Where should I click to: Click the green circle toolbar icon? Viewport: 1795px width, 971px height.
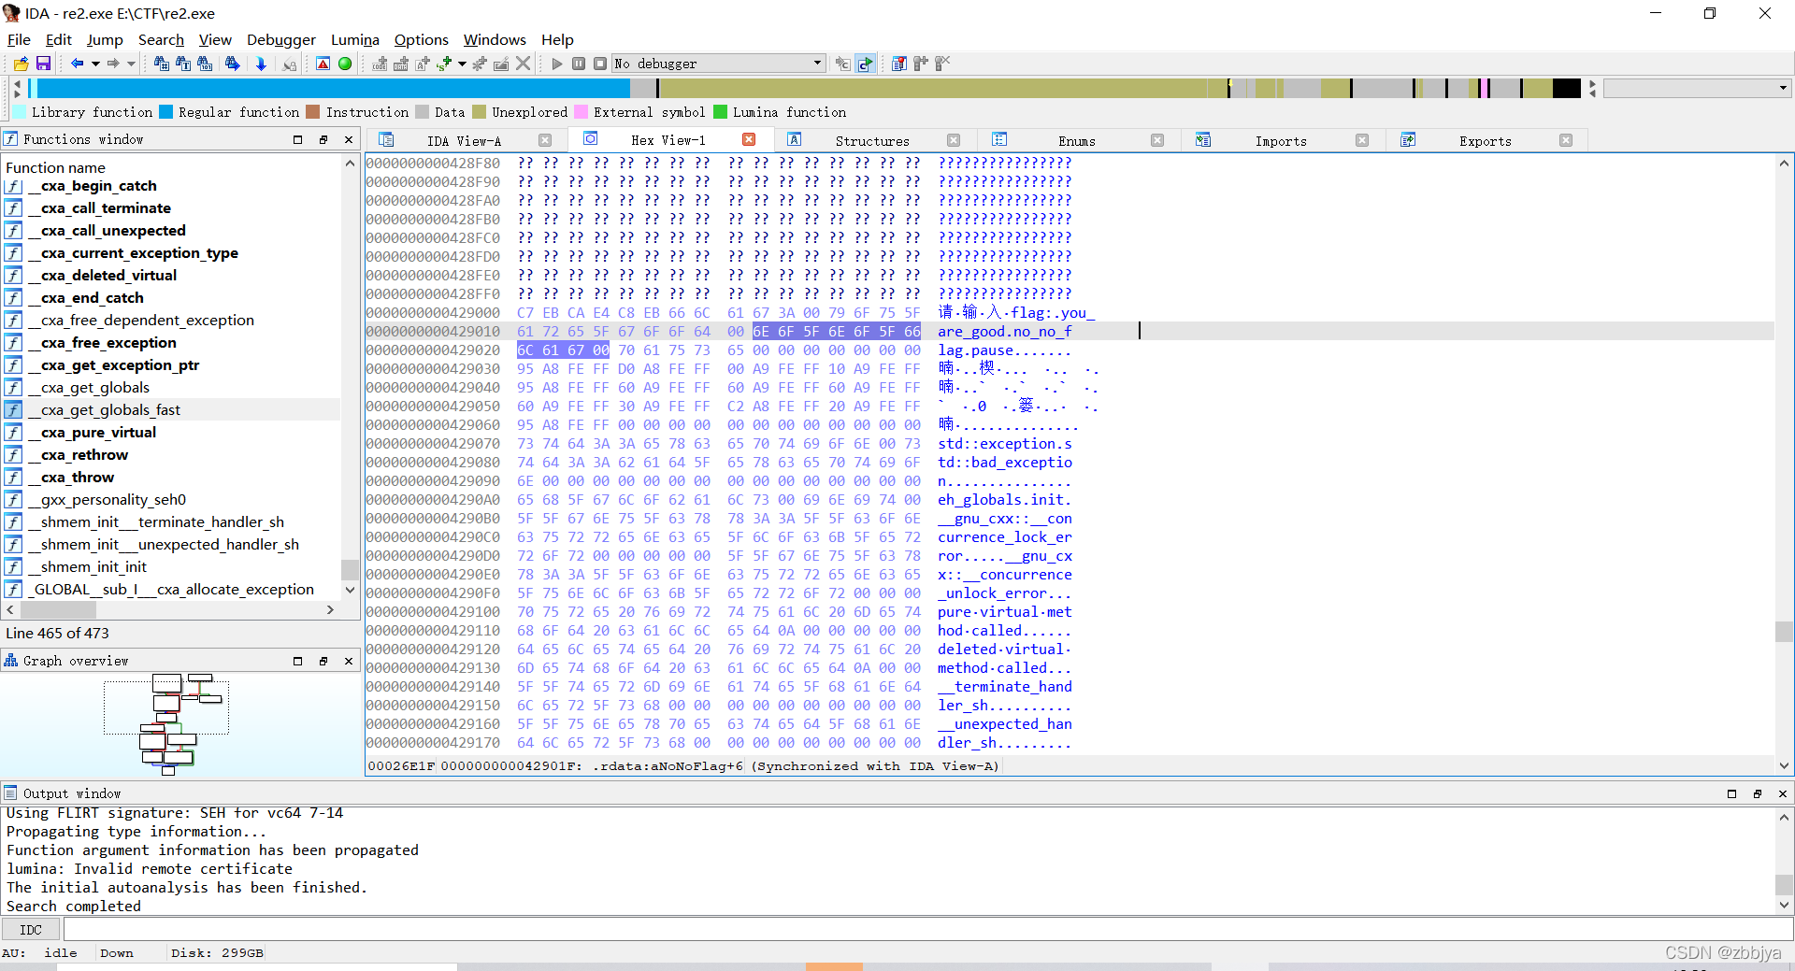click(x=345, y=64)
